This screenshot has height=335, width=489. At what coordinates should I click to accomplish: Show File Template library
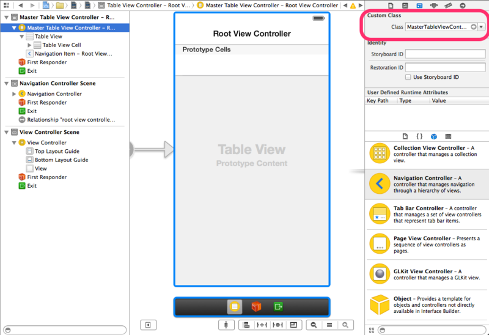point(405,136)
